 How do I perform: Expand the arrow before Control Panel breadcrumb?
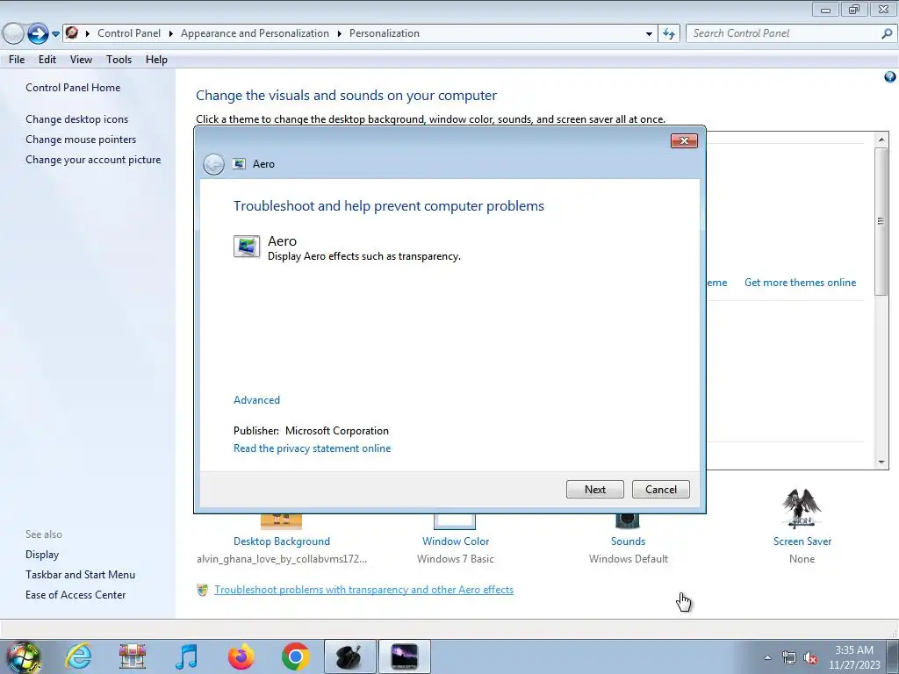click(x=88, y=34)
